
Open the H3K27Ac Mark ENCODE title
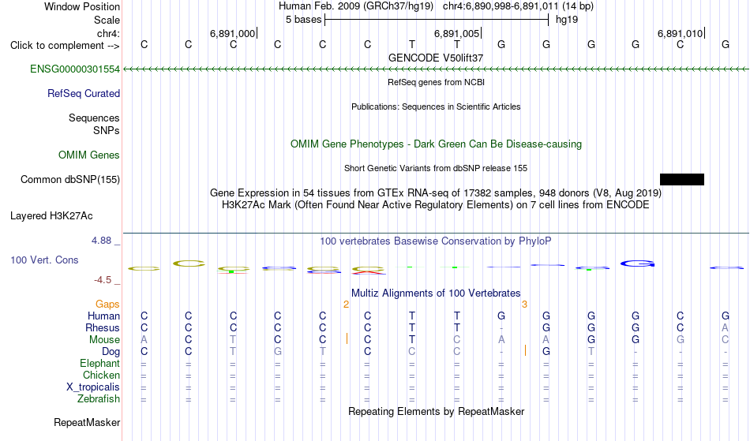436,205
